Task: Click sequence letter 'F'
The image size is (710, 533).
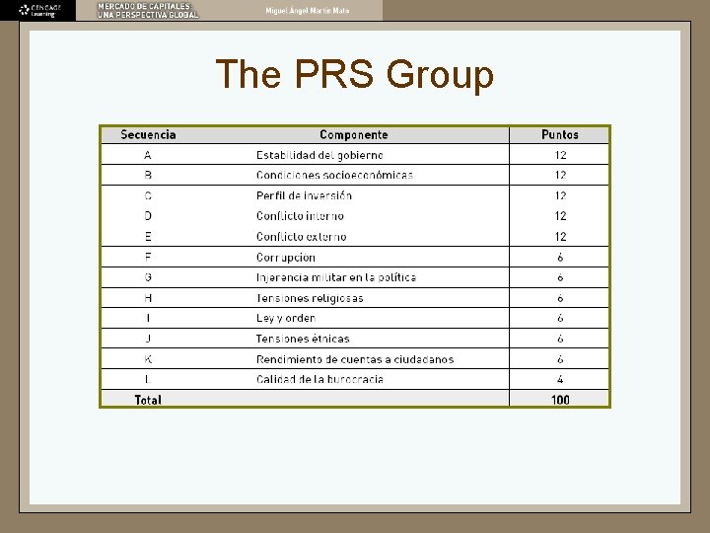Action: pyautogui.click(x=148, y=258)
